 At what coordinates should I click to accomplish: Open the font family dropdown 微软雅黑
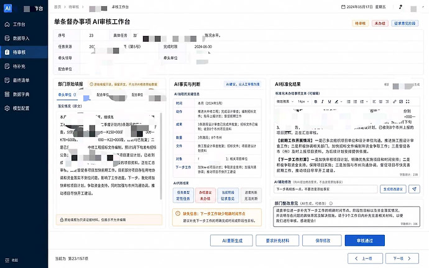pos(285,101)
